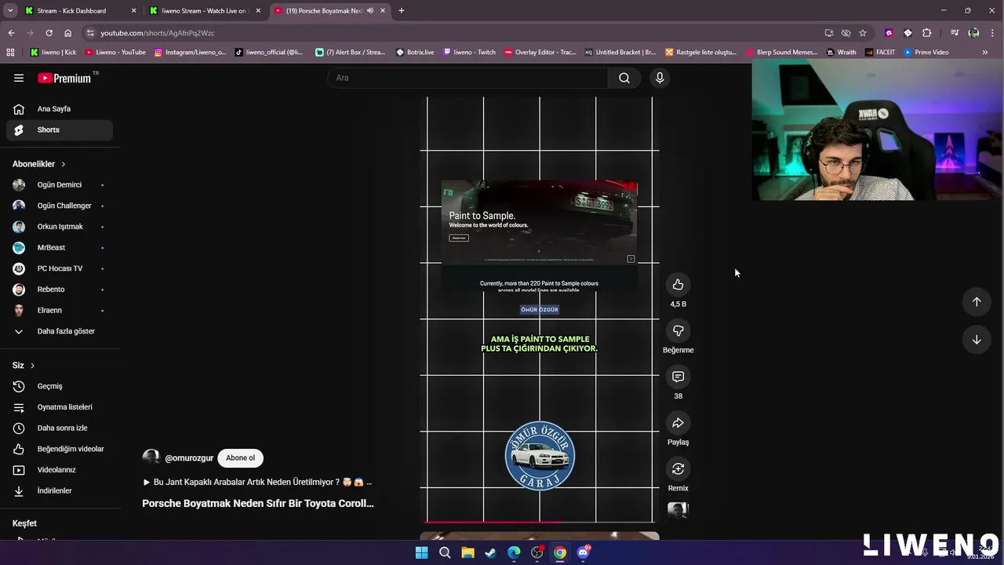Open the Bu Jant Kapaklı Arabalar related video link
Viewport: 1004px width, 565px height.
coord(257,483)
